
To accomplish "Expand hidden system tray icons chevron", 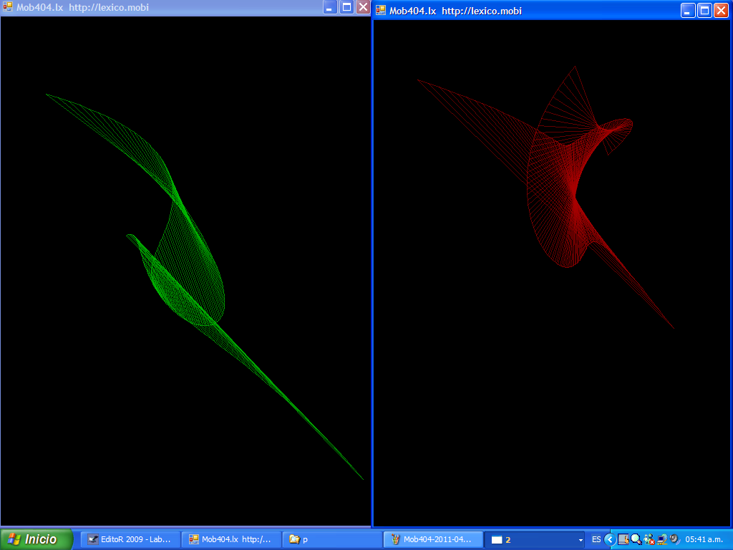I will point(609,539).
